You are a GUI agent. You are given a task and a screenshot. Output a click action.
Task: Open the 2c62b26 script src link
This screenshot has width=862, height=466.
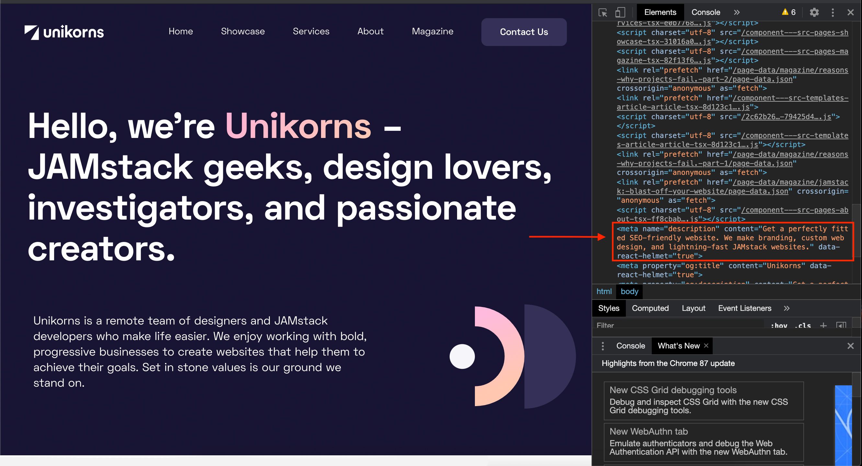coord(786,117)
